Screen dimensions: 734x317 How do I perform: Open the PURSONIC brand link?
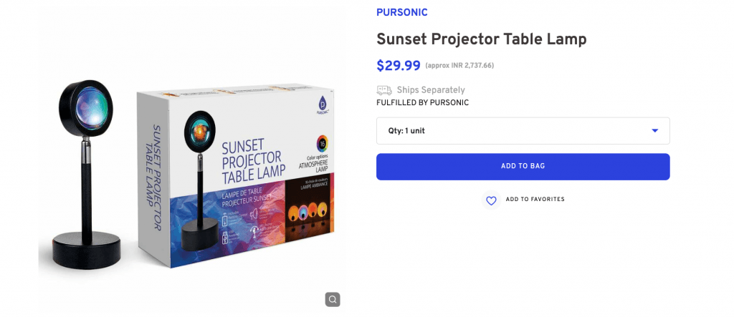click(401, 13)
